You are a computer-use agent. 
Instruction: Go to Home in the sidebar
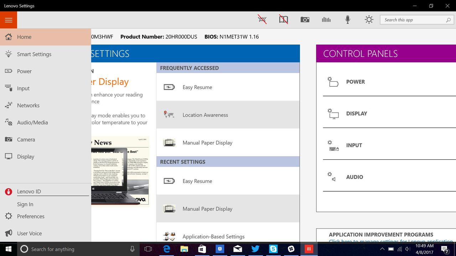tap(46, 37)
